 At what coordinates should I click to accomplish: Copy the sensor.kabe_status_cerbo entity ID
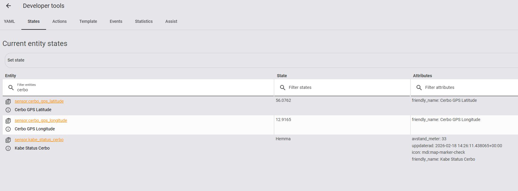(8, 140)
